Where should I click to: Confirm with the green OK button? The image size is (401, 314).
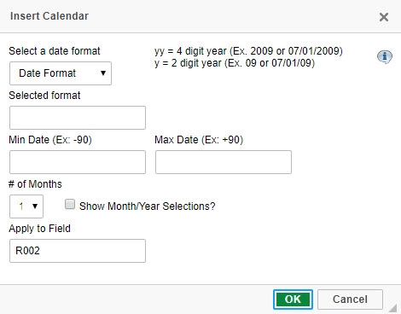point(293,299)
